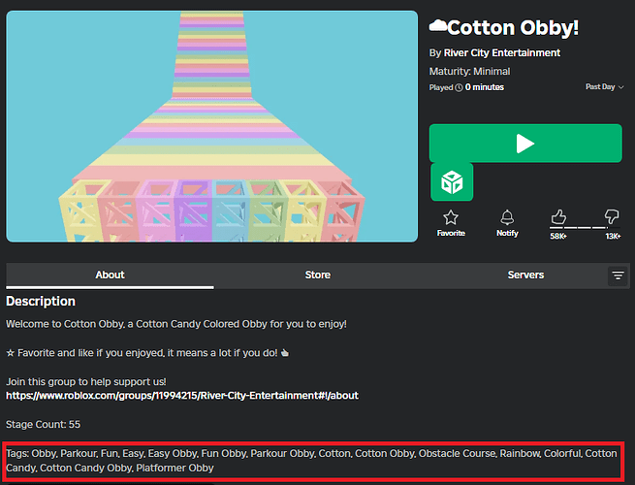The width and height of the screenshot is (635, 485).
Task: Open the filter menu icon beside Servers
Action: click(618, 275)
